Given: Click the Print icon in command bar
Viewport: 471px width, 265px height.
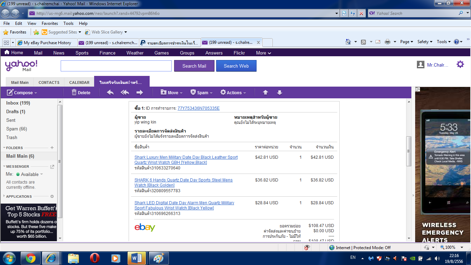Looking at the screenshot, I should 388,42.
